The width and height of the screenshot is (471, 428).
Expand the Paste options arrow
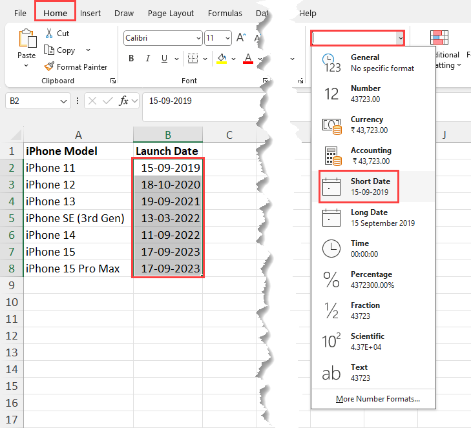point(26,65)
